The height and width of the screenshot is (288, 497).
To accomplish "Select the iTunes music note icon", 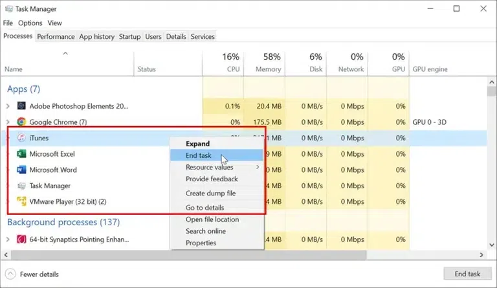I will 21,138.
